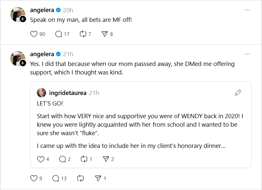The image size is (262, 190).
Task: Repost ingridetaurea's quoted post
Action: coord(84,159)
